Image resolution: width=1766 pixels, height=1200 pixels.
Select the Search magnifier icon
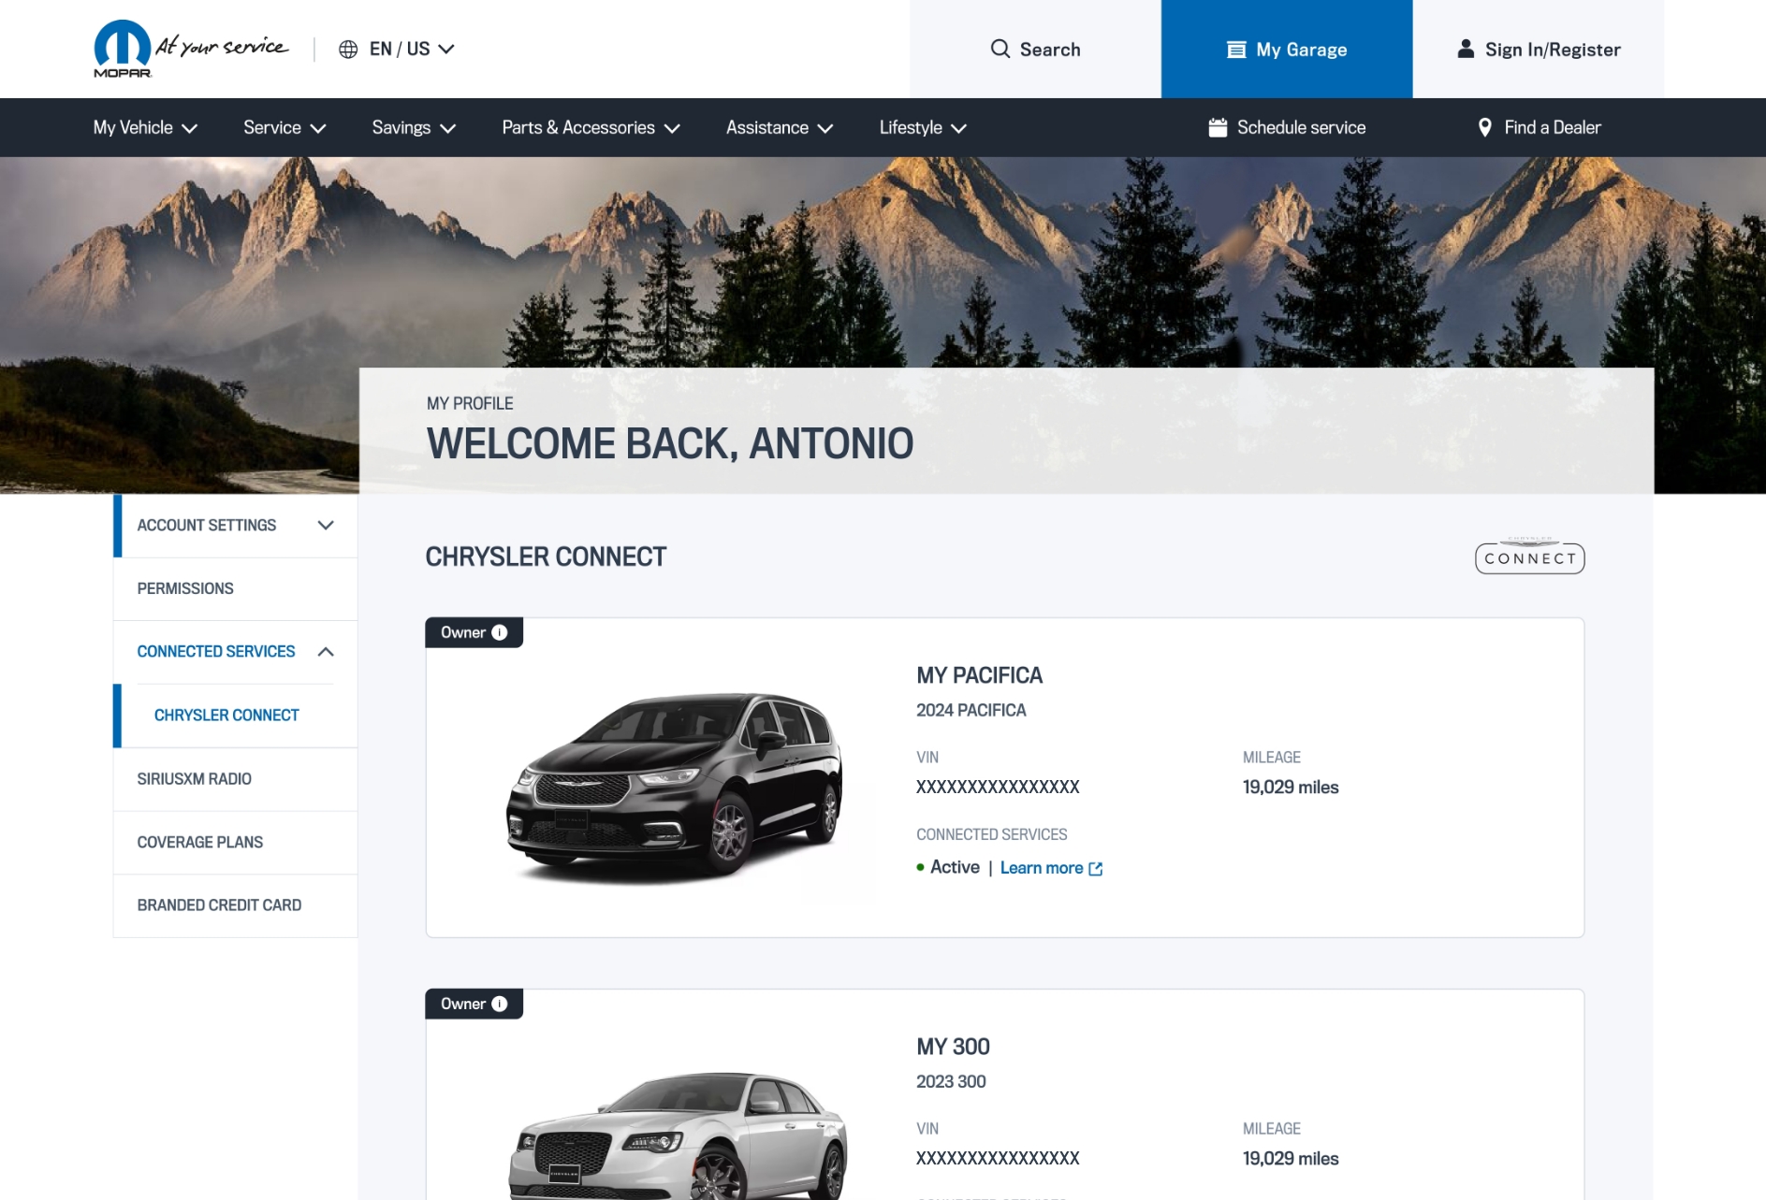coord(1000,49)
